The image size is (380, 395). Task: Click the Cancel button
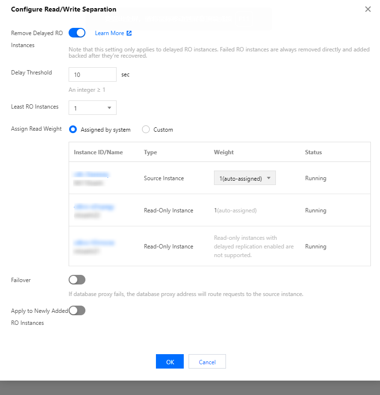(x=207, y=362)
